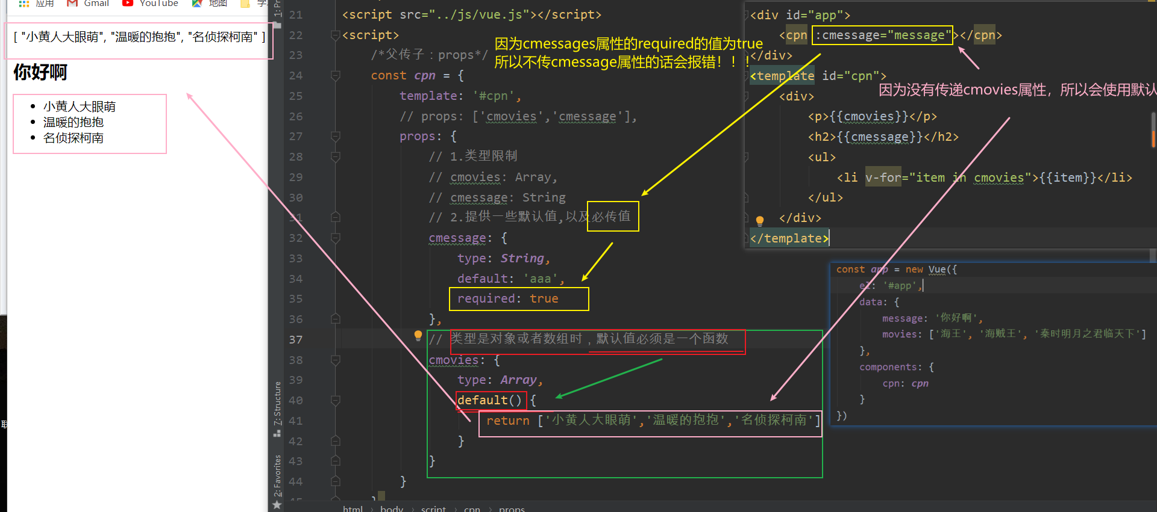The height and width of the screenshot is (512, 1157).
Task: Click the ':cmessage="message"' attribute
Action: [882, 35]
